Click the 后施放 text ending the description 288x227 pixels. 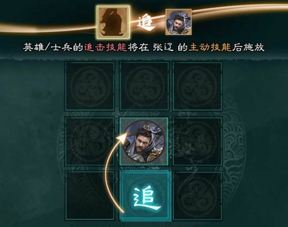click(x=248, y=48)
